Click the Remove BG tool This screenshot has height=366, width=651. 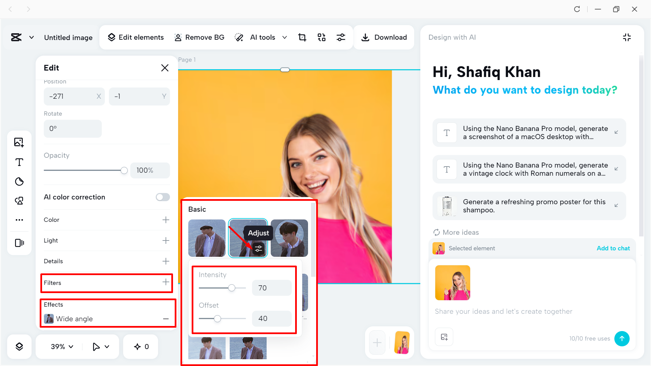(199, 37)
